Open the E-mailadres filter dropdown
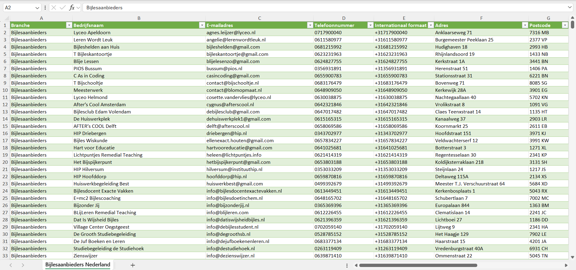The width and height of the screenshot is (576, 270). (310, 25)
